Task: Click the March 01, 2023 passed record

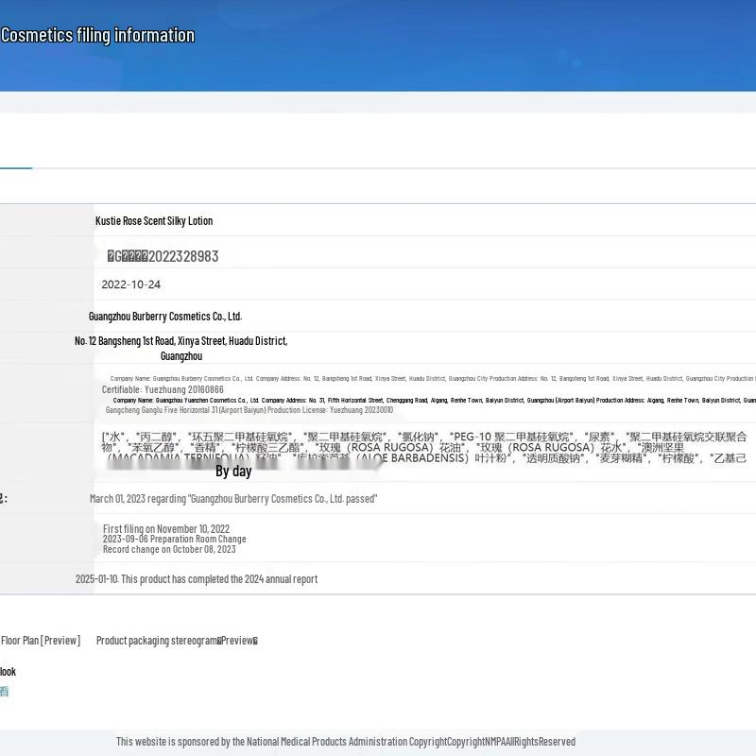Action: 233,498
